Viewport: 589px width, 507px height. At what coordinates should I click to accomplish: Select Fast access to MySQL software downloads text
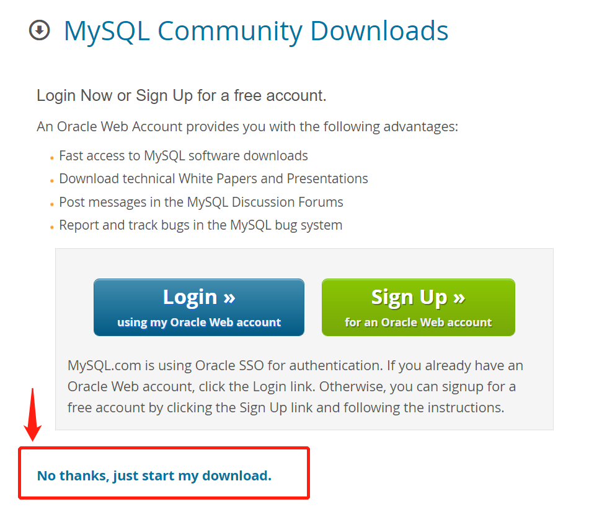click(184, 155)
